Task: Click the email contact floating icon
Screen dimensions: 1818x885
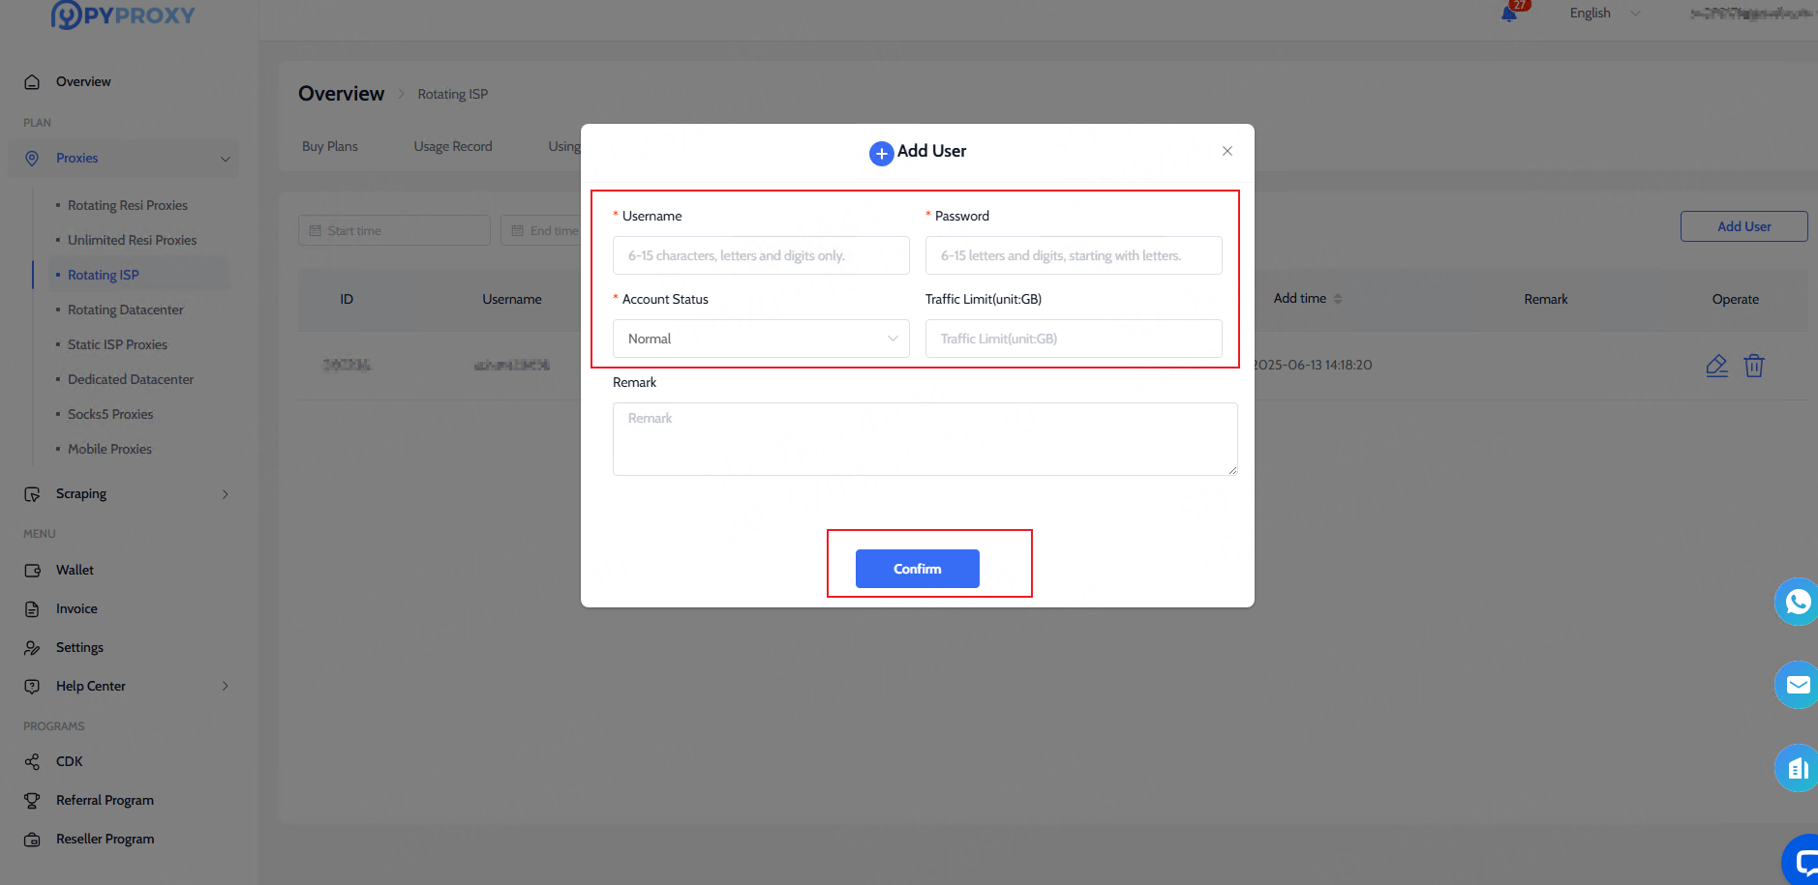Action: (1797, 685)
